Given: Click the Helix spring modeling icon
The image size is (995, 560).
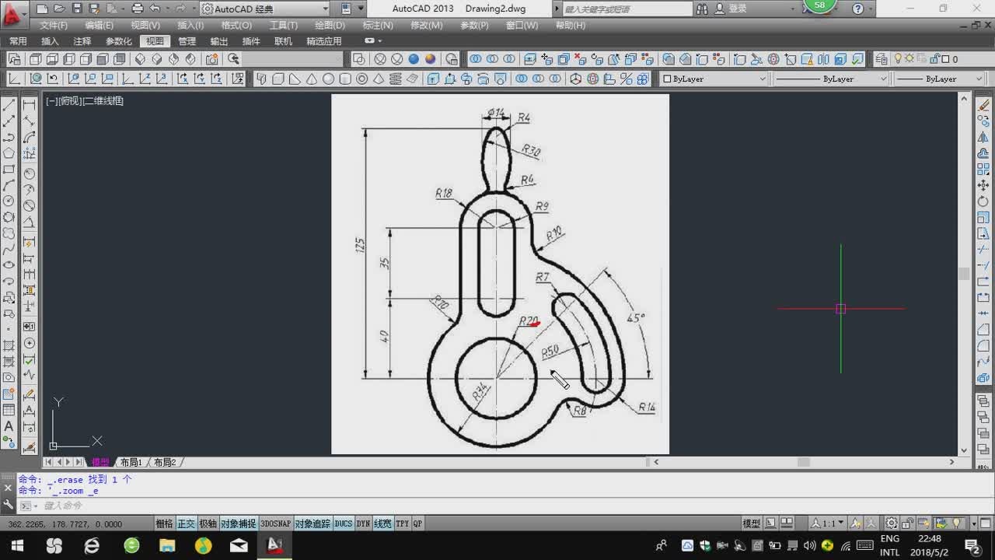Looking at the screenshot, I should 396,79.
